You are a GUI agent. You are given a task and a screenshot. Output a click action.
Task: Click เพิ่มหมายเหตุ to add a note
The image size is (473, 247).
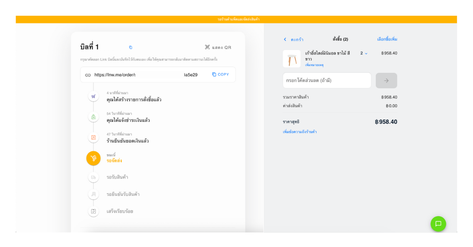[314, 65]
